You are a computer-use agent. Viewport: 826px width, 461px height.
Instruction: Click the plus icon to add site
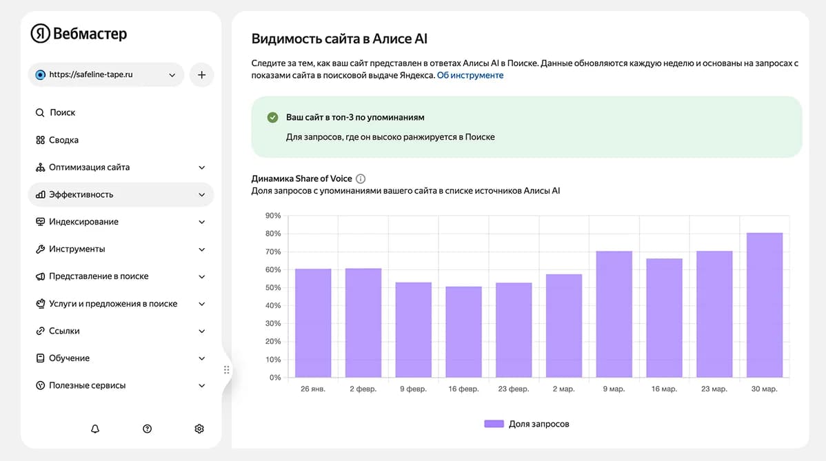pyautogui.click(x=202, y=74)
